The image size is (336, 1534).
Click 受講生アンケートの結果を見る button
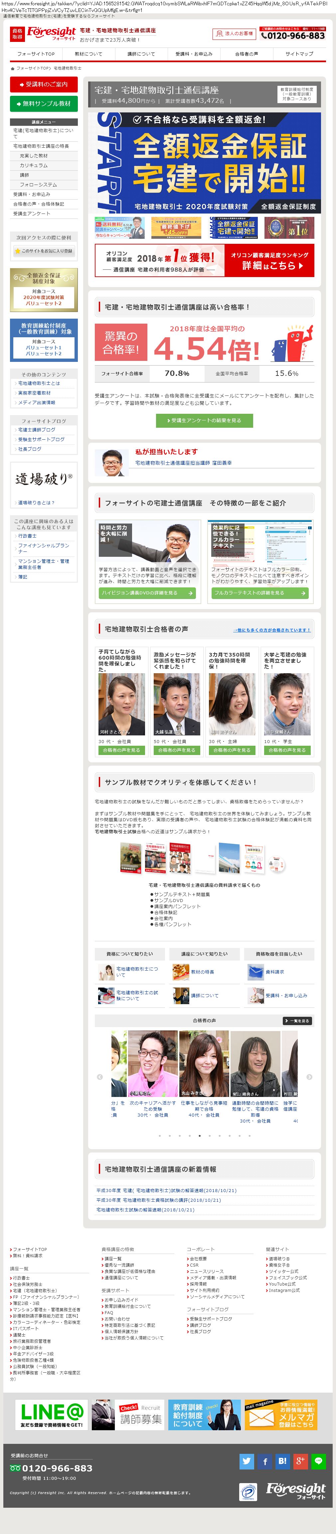point(204,420)
